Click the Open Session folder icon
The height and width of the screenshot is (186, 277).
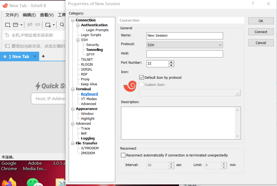(x=16, y=25)
